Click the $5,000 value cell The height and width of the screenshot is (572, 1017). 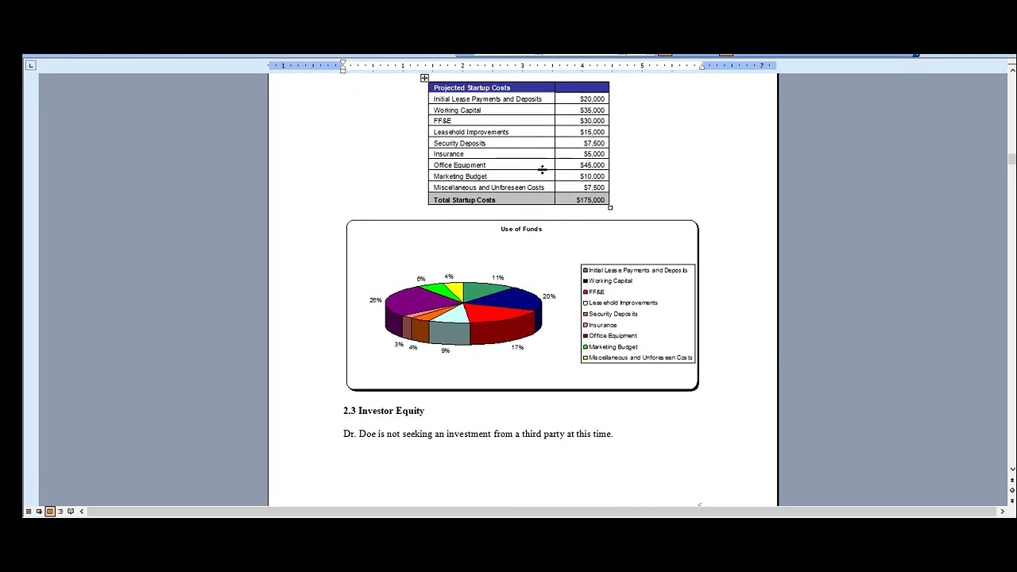click(582, 154)
